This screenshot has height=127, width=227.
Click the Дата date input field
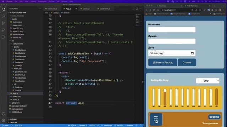pos(172,53)
